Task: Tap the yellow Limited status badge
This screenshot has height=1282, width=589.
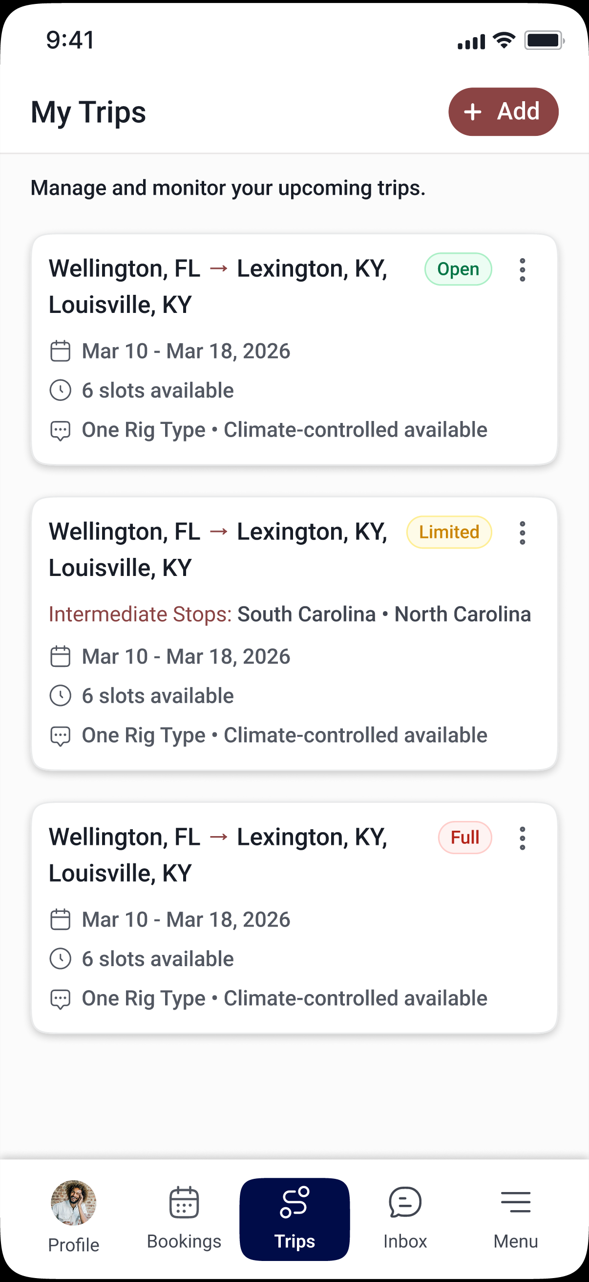Action: [x=449, y=532]
